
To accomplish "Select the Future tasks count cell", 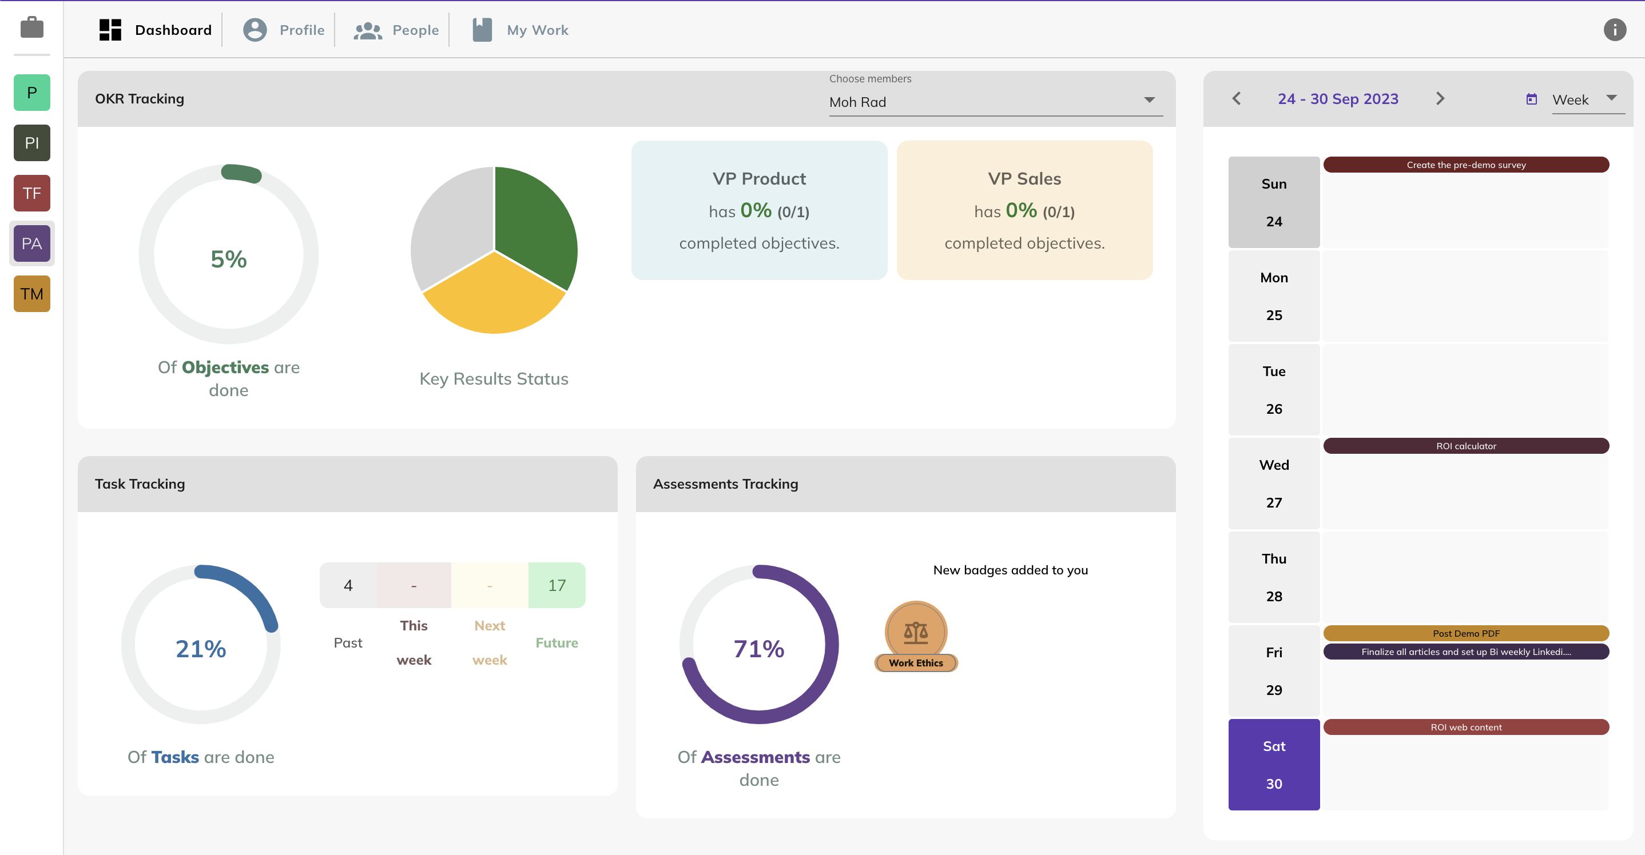I will (x=556, y=585).
